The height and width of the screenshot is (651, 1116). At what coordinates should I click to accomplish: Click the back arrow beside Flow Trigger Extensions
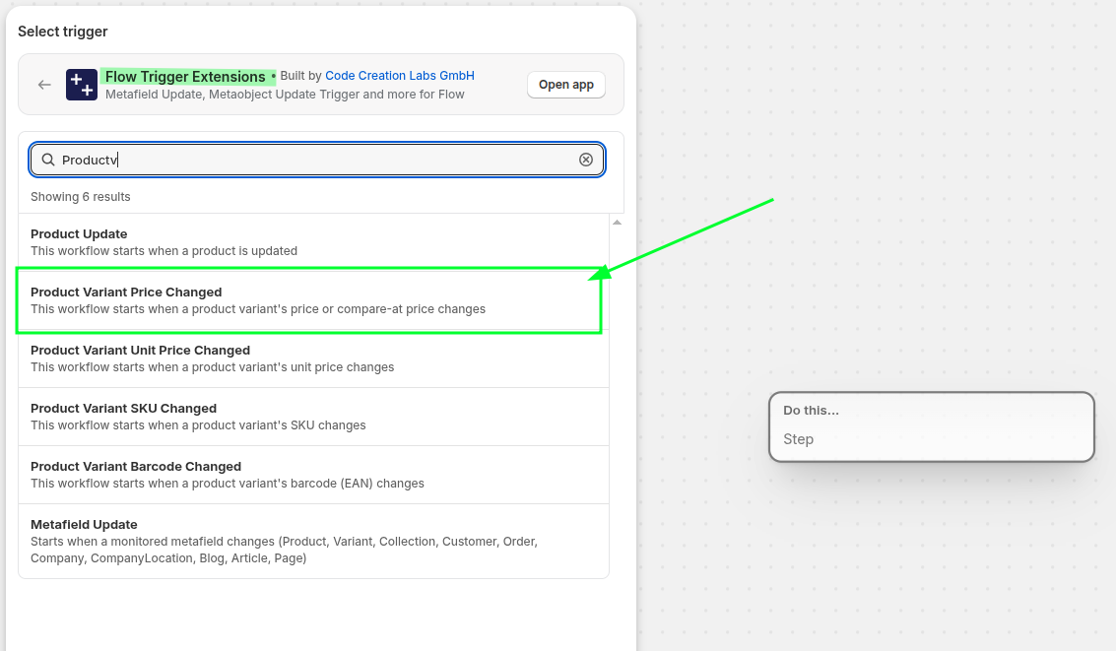coord(44,85)
